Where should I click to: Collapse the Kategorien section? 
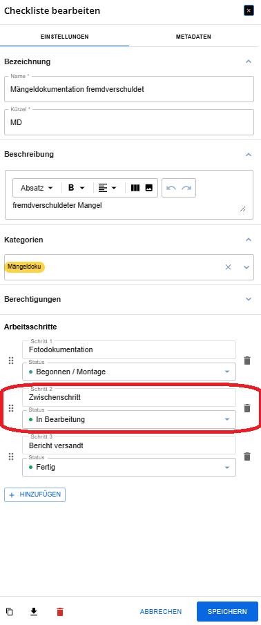pyautogui.click(x=249, y=240)
